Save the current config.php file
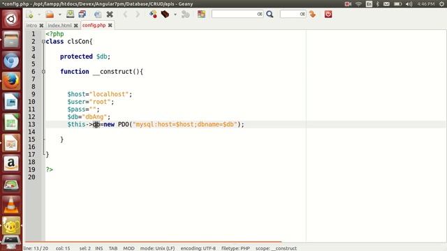This screenshot has width=447, height=251. click(70, 14)
